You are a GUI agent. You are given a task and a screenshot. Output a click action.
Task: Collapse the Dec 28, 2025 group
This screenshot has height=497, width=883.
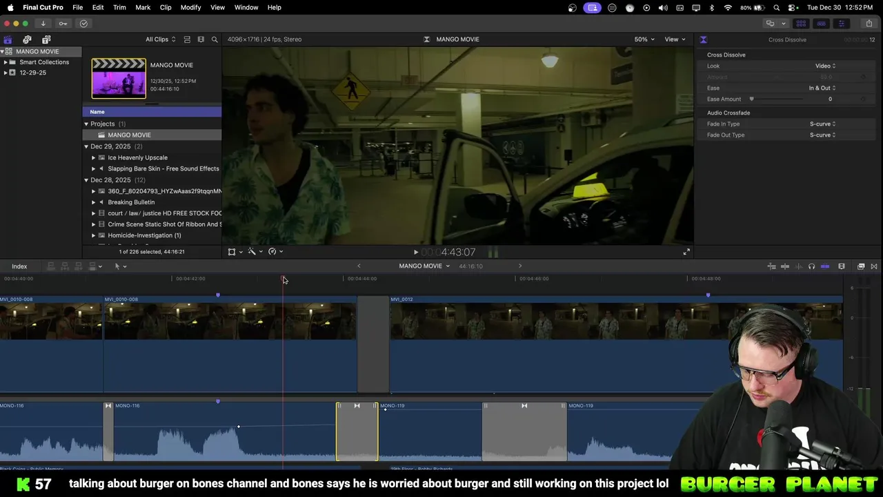click(x=86, y=180)
